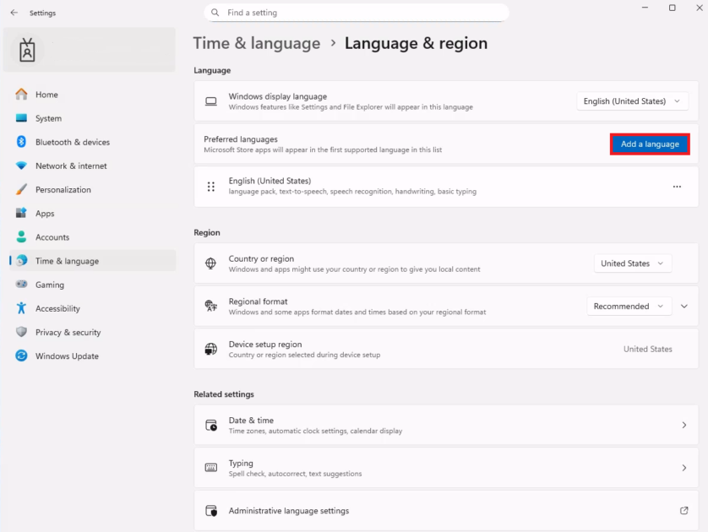This screenshot has width=708, height=532.
Task: Click the search magnifier icon
Action: point(215,13)
